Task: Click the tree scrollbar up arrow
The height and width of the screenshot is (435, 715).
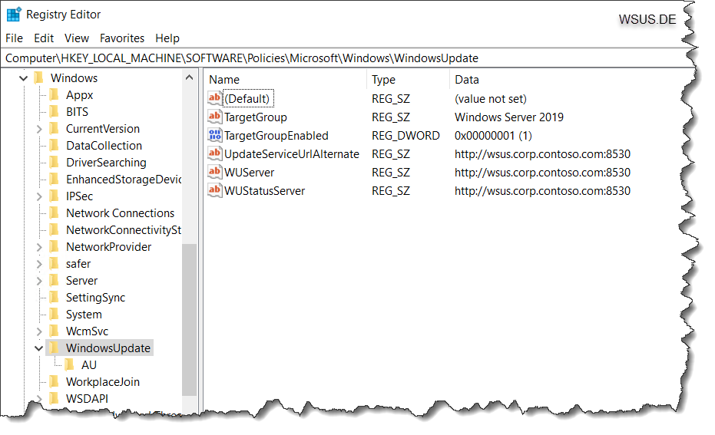Action: (x=189, y=77)
